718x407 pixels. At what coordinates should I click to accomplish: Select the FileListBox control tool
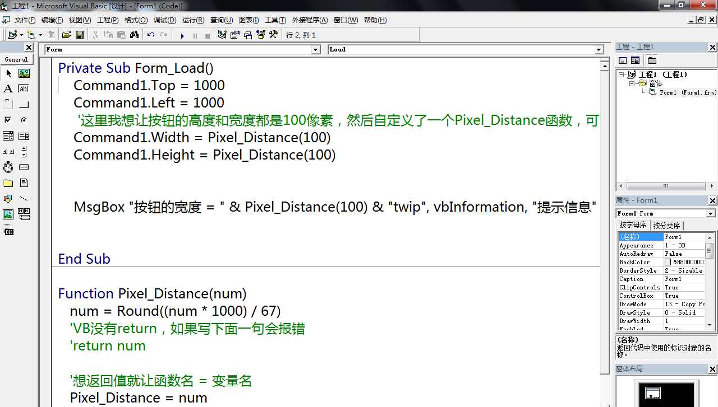pos(24,183)
